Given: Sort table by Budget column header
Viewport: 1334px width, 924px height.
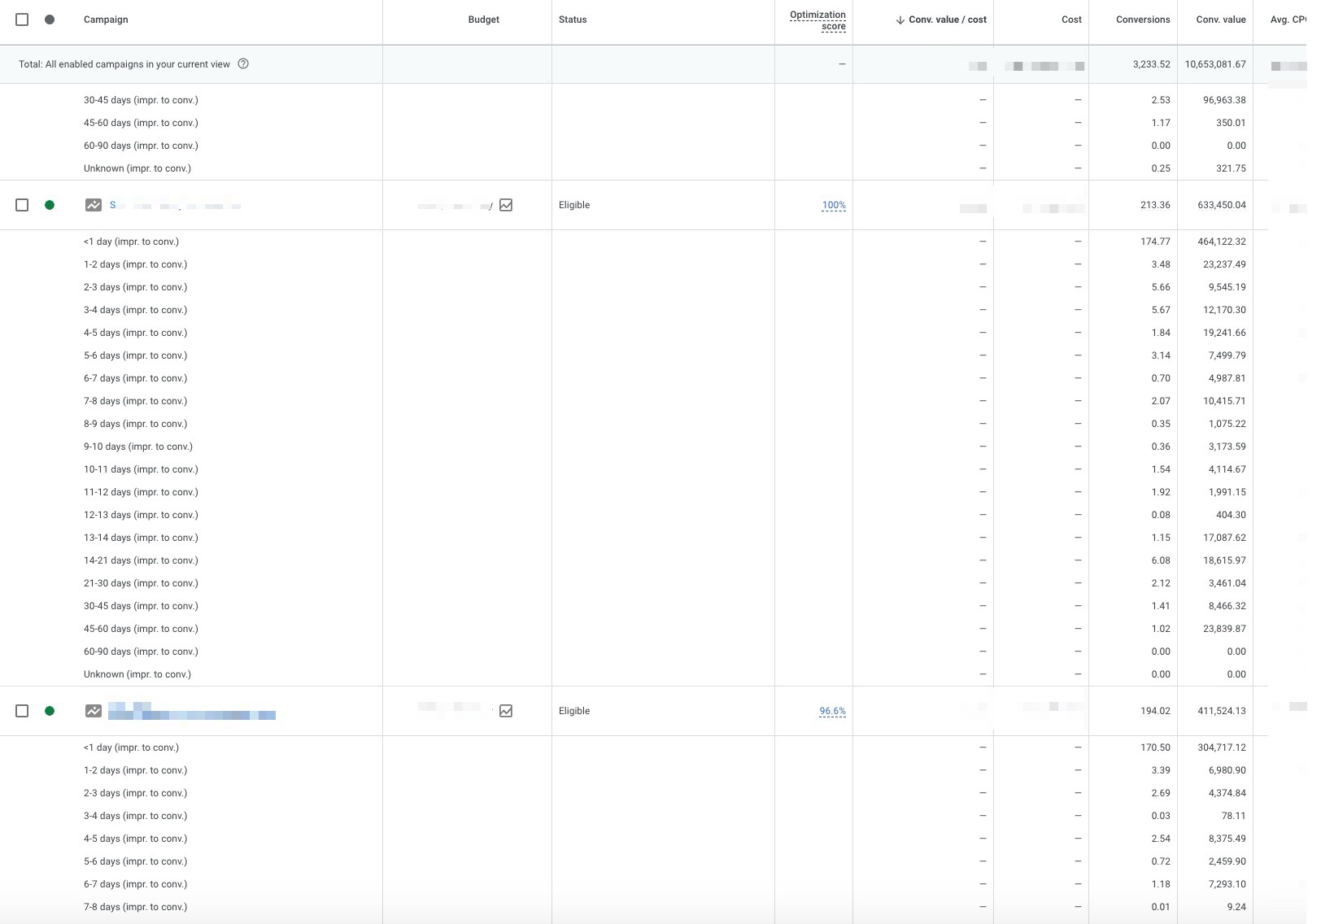Looking at the screenshot, I should tap(483, 20).
